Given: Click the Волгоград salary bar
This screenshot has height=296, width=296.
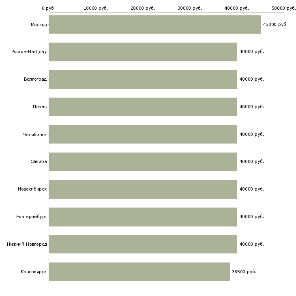Looking at the screenshot, I should click(x=143, y=79).
